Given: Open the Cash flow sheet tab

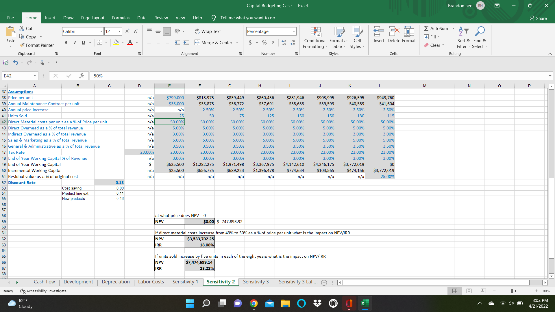Looking at the screenshot, I should point(44,282).
